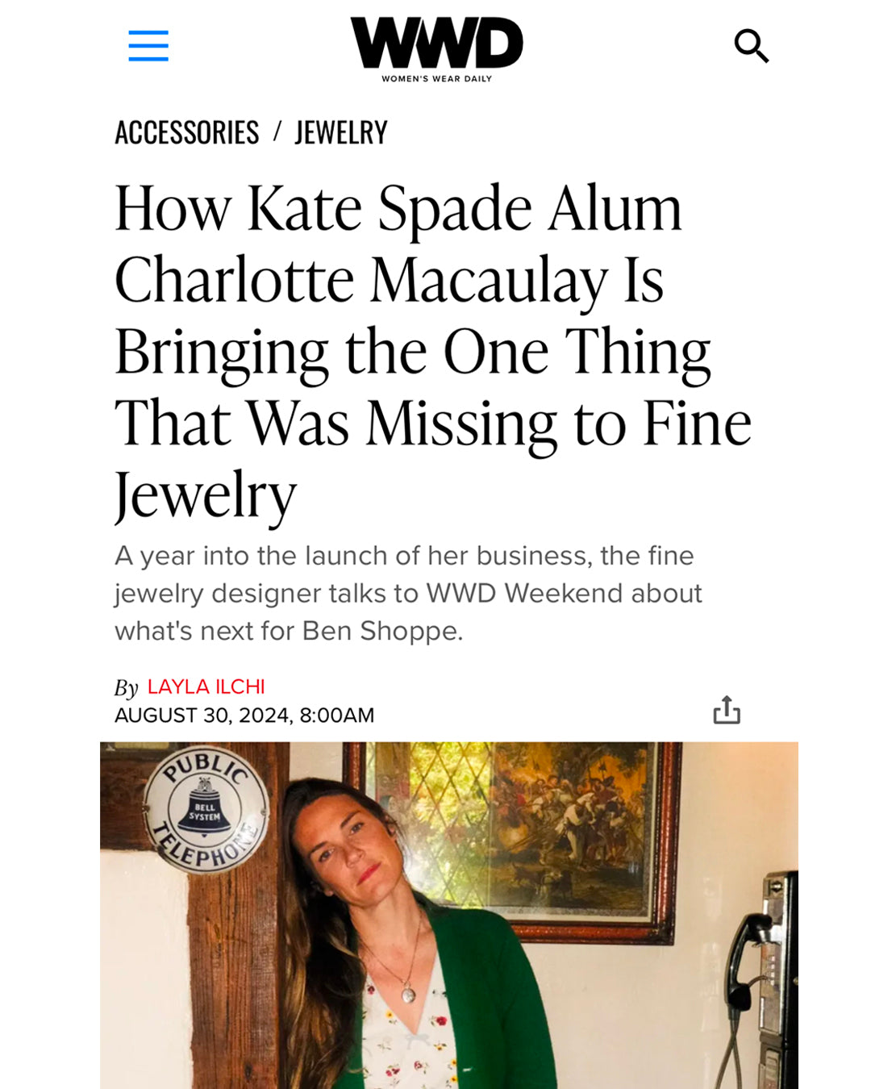Screen dimensions: 871x1089
Task: Click the share article icon
Action: pyautogui.click(x=726, y=710)
